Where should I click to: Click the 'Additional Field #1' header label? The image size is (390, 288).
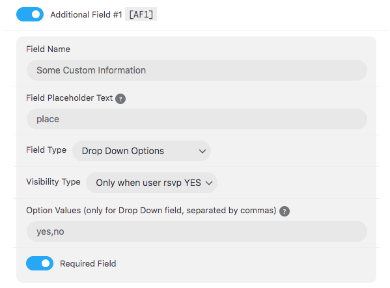pos(86,15)
